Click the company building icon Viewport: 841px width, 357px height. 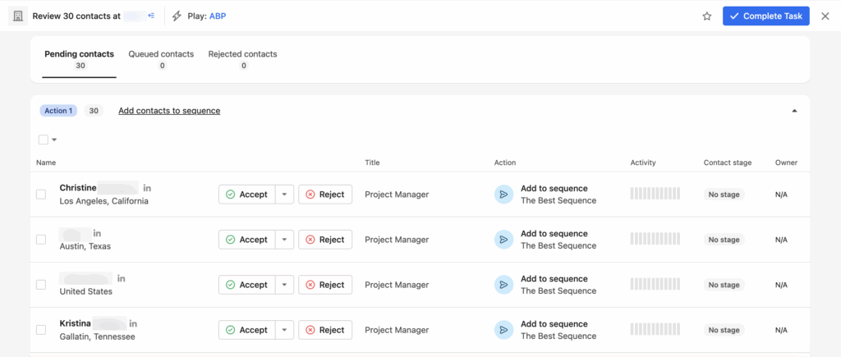(x=17, y=16)
